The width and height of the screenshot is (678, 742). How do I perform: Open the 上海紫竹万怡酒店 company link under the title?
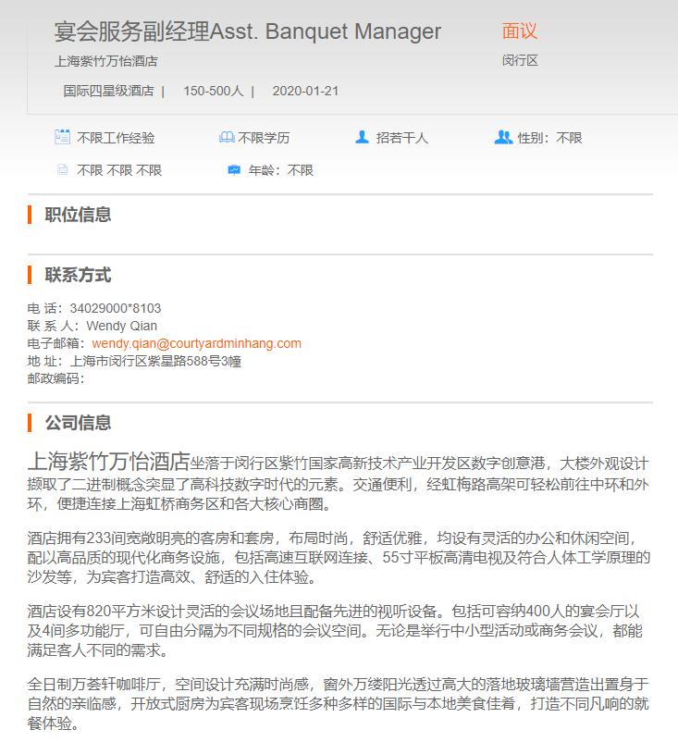click(x=106, y=61)
